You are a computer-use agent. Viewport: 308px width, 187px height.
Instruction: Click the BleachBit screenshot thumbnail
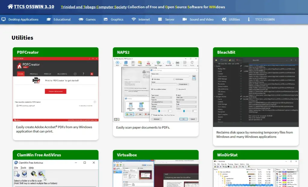[x=256, y=92]
